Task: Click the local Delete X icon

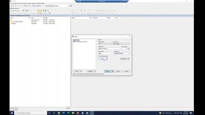Action: (25, 13)
